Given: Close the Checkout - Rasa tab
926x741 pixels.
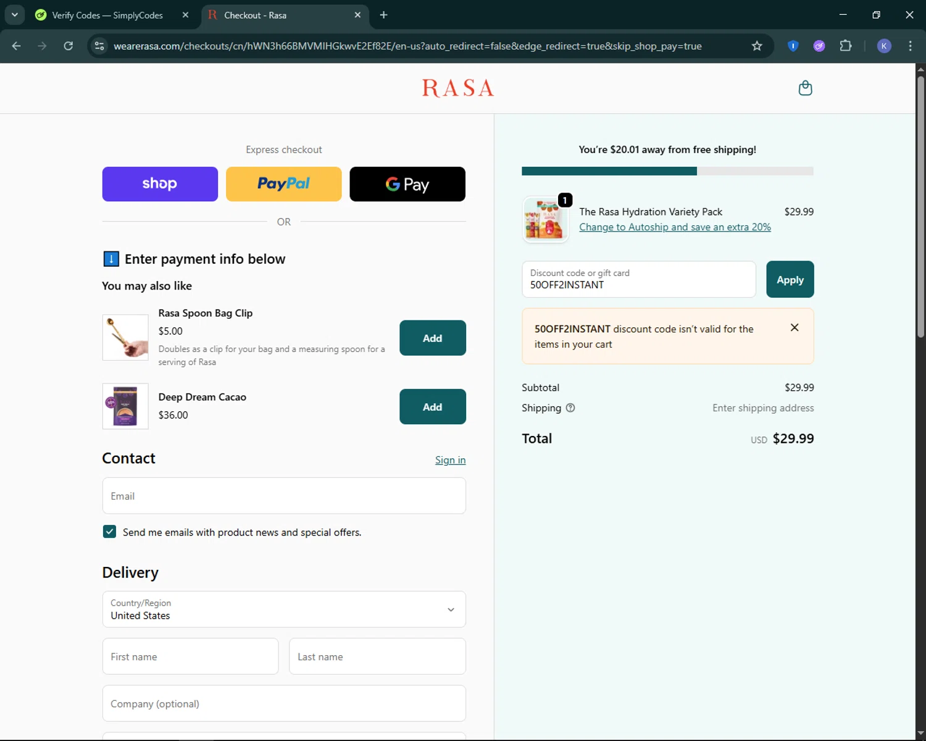Looking at the screenshot, I should (x=357, y=15).
